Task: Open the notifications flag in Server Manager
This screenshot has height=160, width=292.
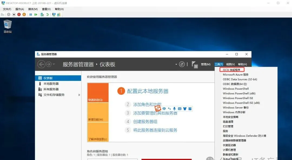Action: (x=195, y=64)
